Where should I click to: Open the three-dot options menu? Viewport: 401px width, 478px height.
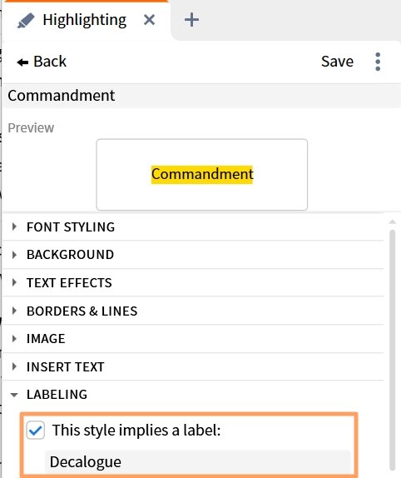378,62
